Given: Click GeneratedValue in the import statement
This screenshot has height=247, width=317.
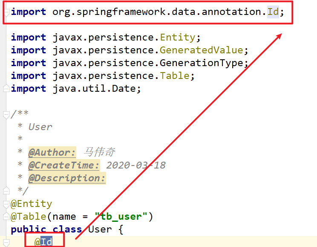Looking at the screenshot, I should pyautogui.click(x=201, y=50).
